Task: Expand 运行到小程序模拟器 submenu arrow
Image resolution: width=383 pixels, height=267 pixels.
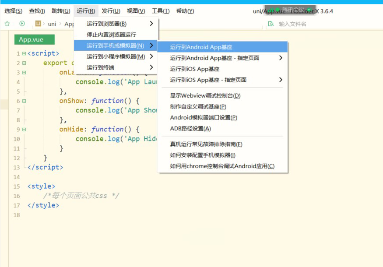Action: (x=151, y=56)
